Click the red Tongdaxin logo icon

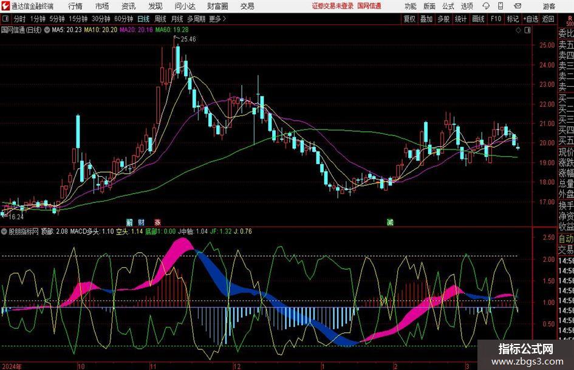5,6
